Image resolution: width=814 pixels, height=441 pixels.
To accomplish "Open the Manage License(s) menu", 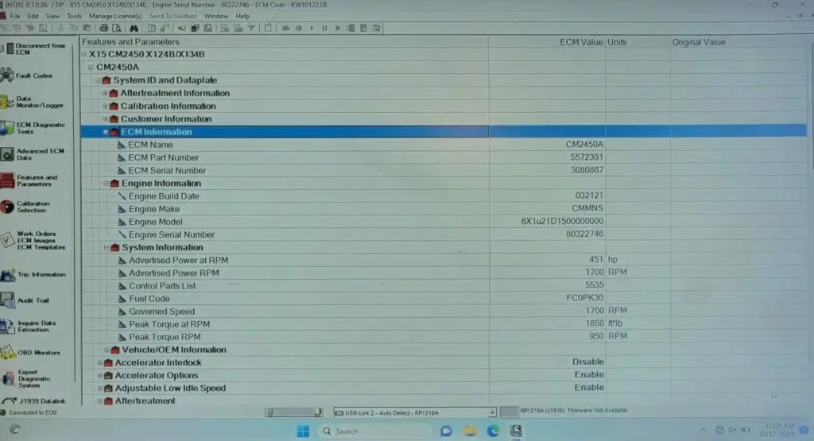I will (115, 16).
